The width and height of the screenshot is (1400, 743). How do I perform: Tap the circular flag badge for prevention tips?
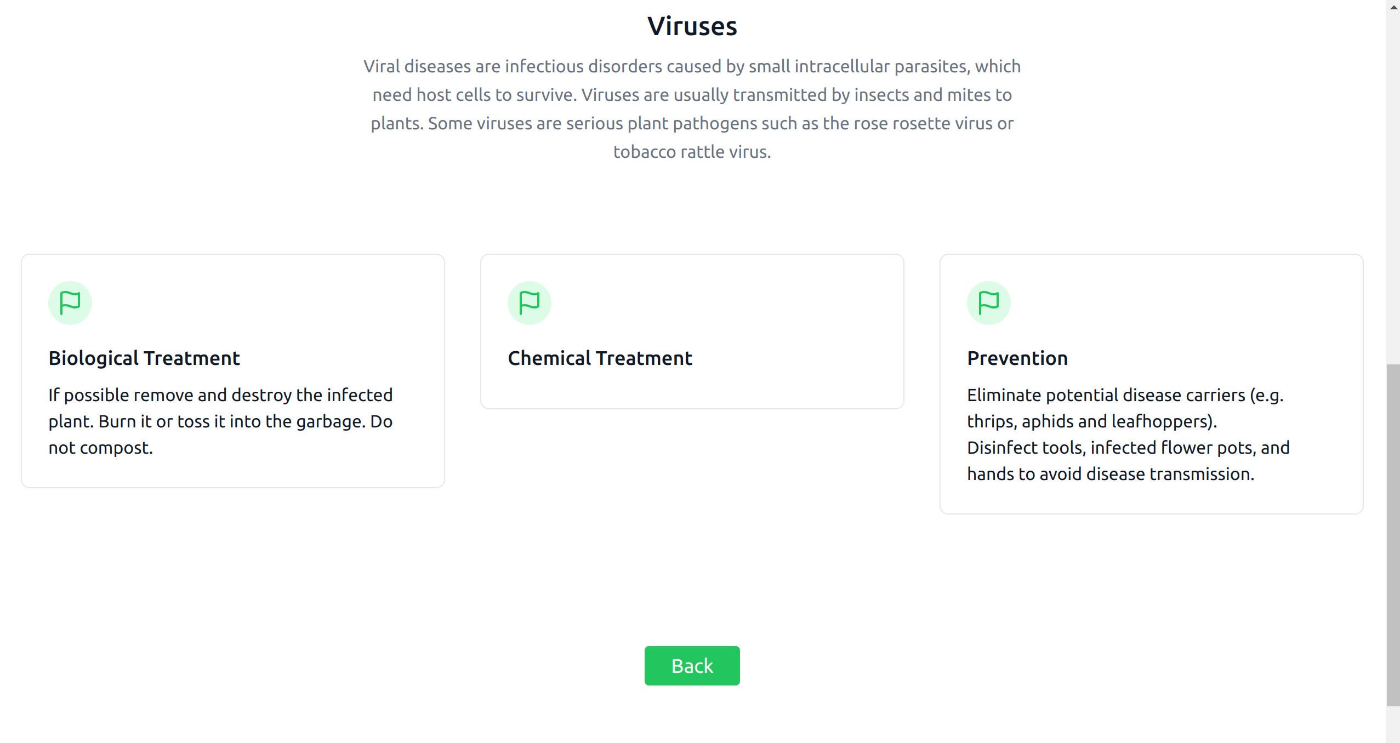pyautogui.click(x=988, y=302)
